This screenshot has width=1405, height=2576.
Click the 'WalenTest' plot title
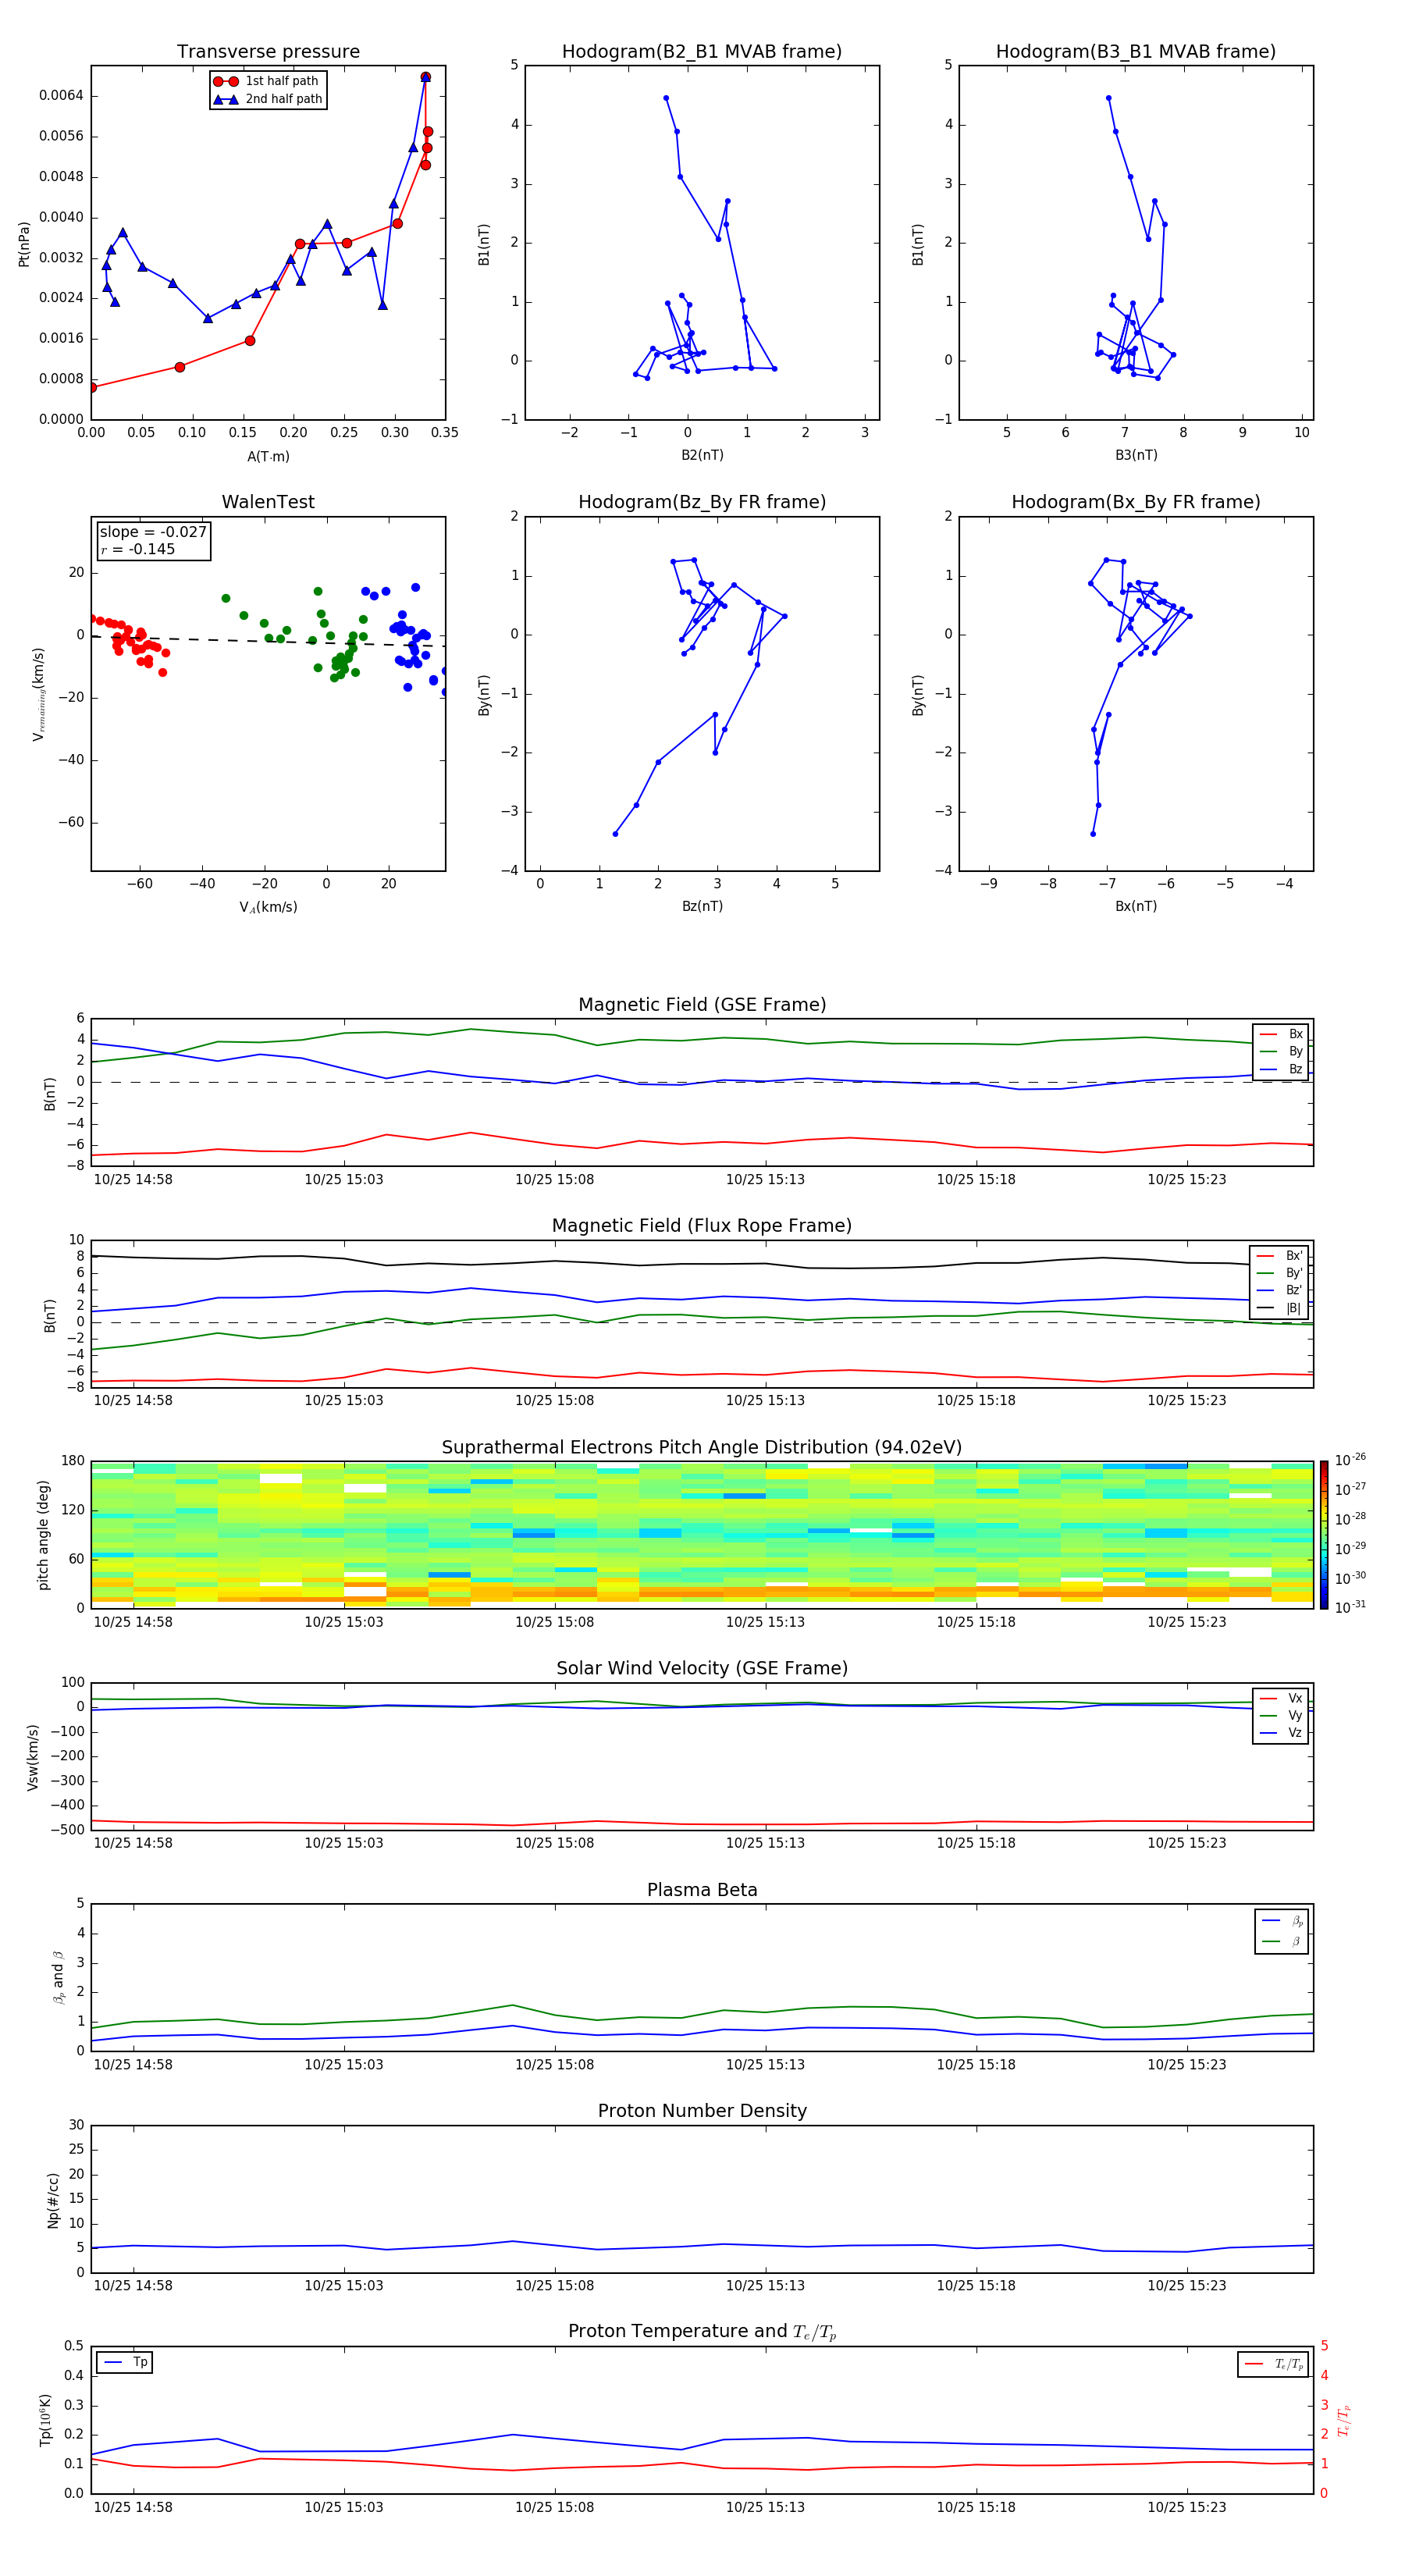coord(268,502)
